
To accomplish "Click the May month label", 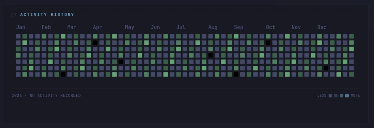I will point(130,27).
